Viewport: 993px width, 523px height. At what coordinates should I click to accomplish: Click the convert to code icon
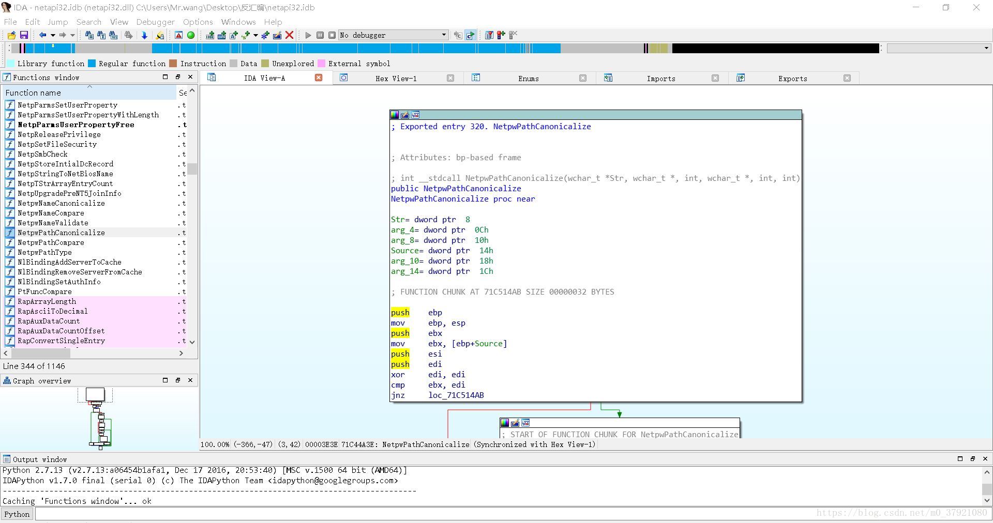[x=210, y=35]
